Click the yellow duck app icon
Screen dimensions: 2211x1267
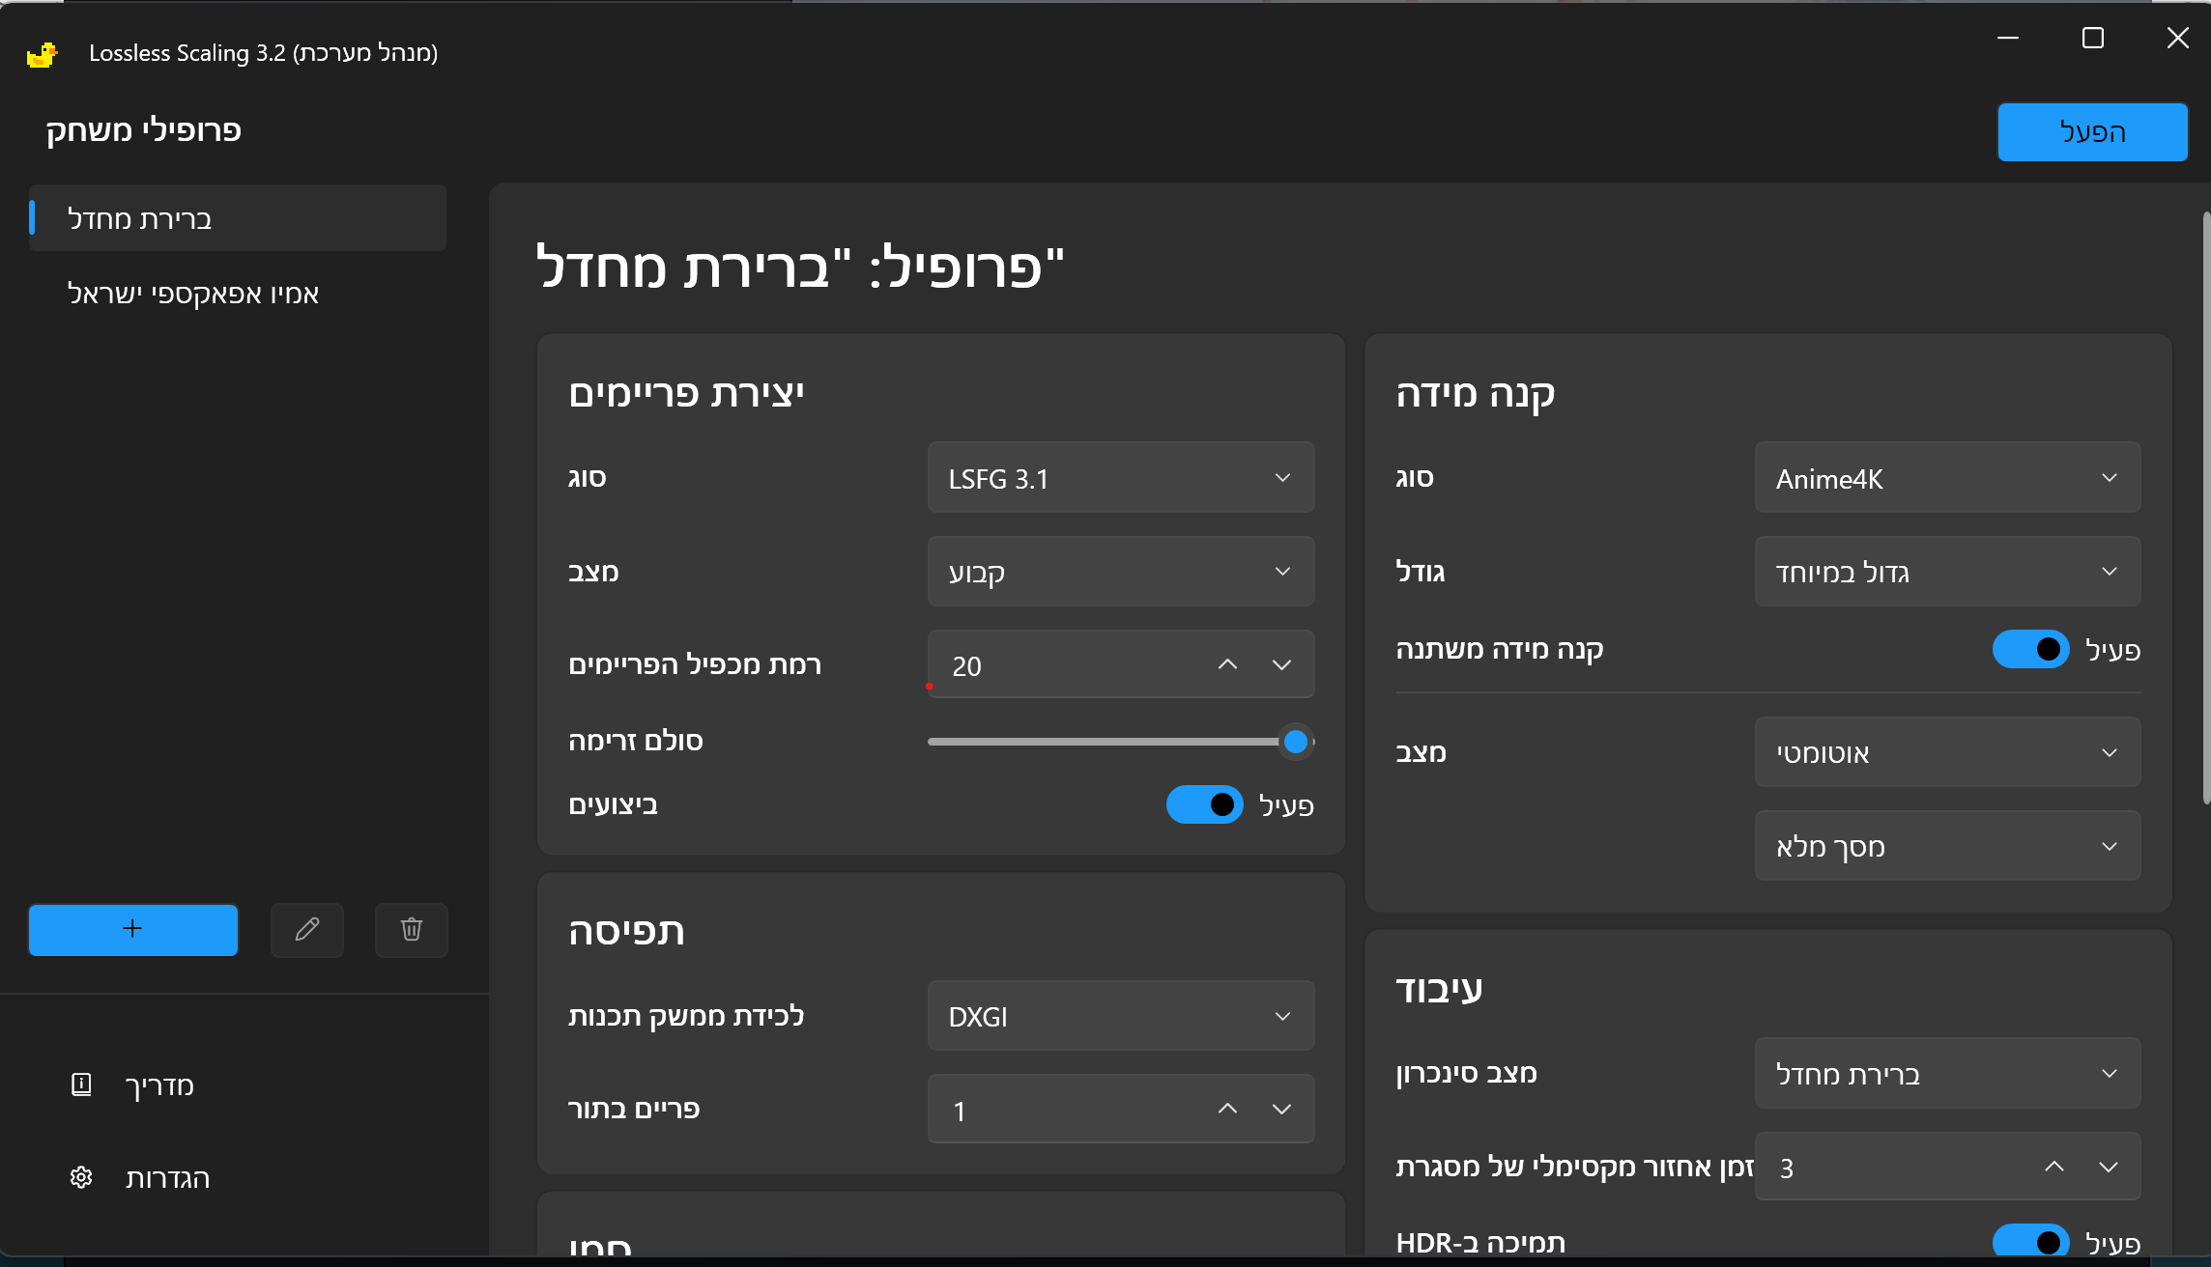(42, 54)
